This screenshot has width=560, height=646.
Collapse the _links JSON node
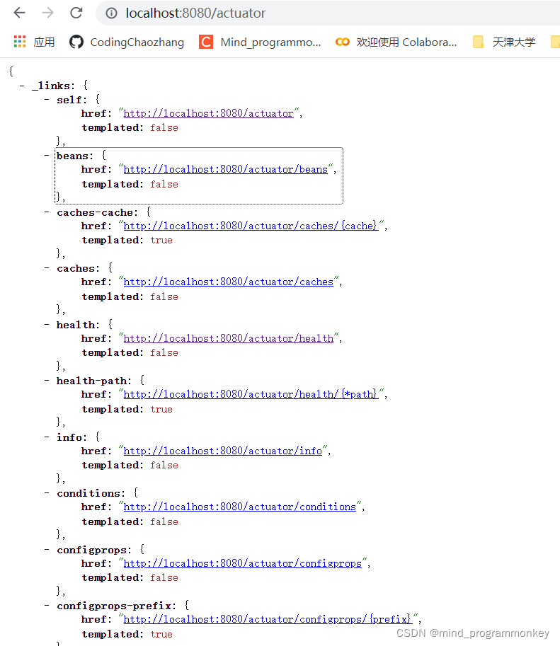pos(22,86)
